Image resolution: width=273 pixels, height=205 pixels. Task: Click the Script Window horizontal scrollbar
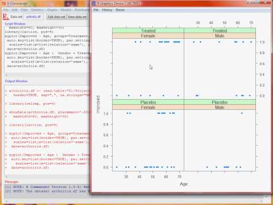click(x=47, y=75)
